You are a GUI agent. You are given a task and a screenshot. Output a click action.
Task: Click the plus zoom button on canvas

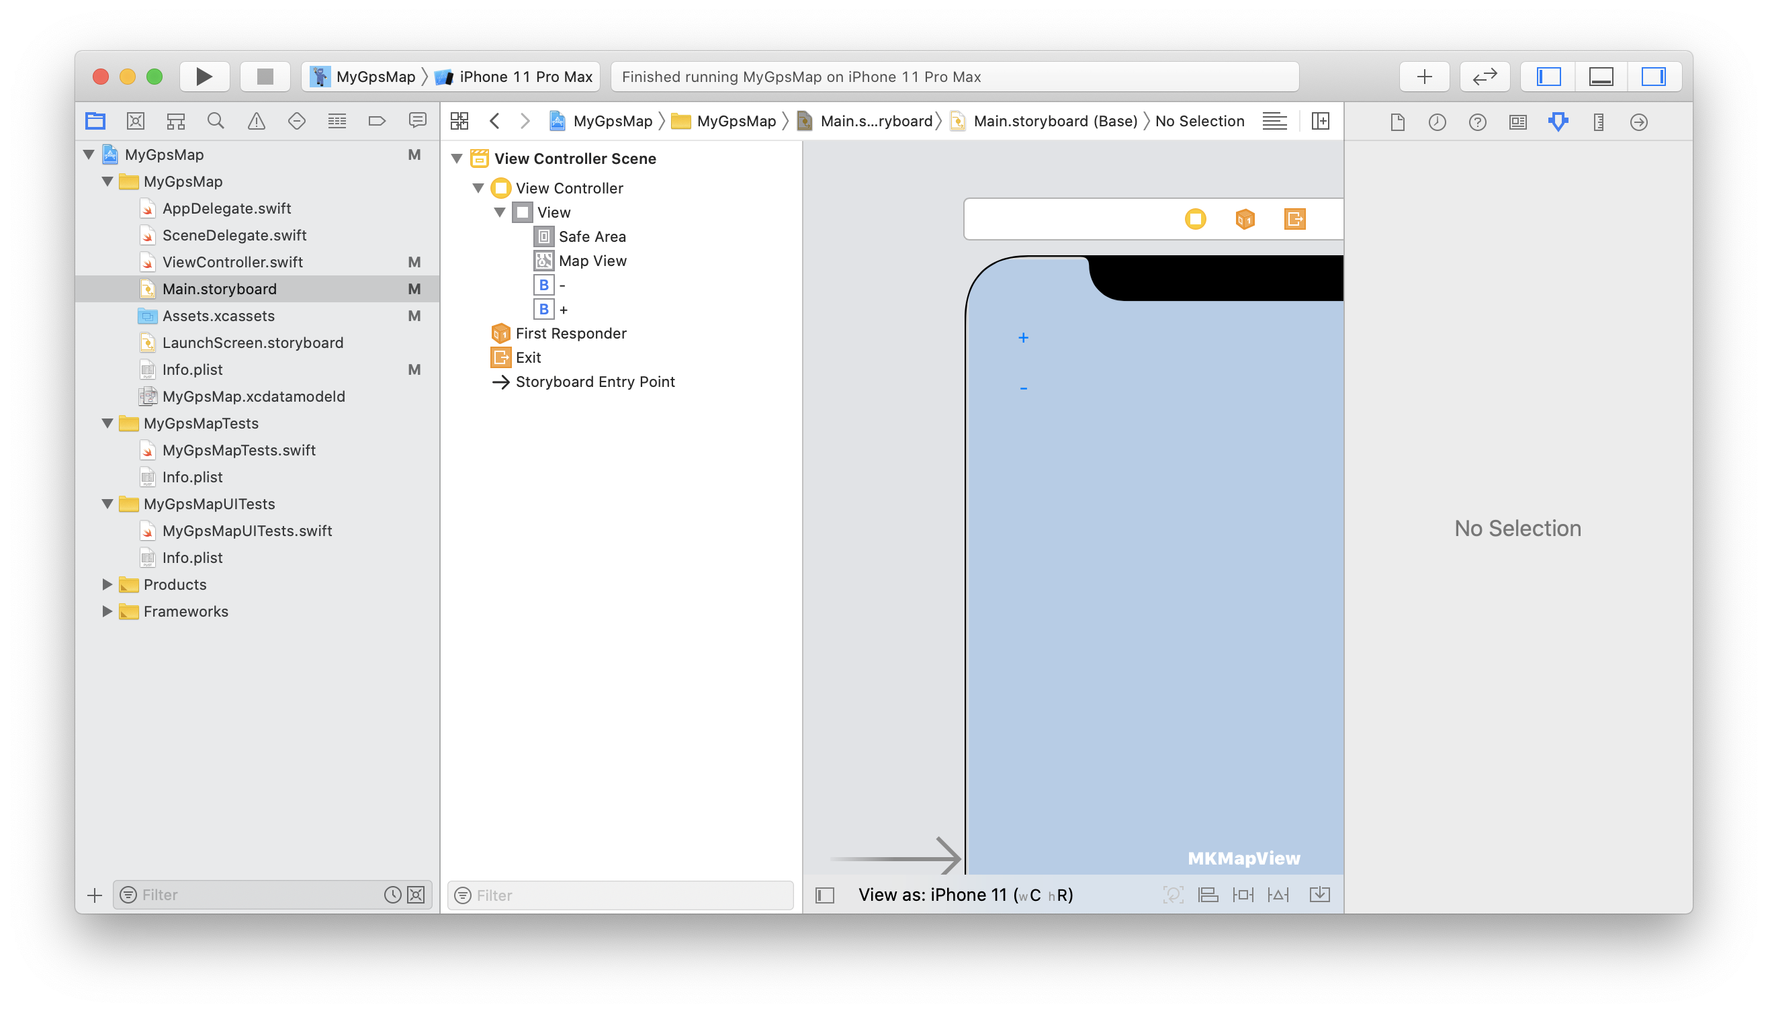point(1023,338)
